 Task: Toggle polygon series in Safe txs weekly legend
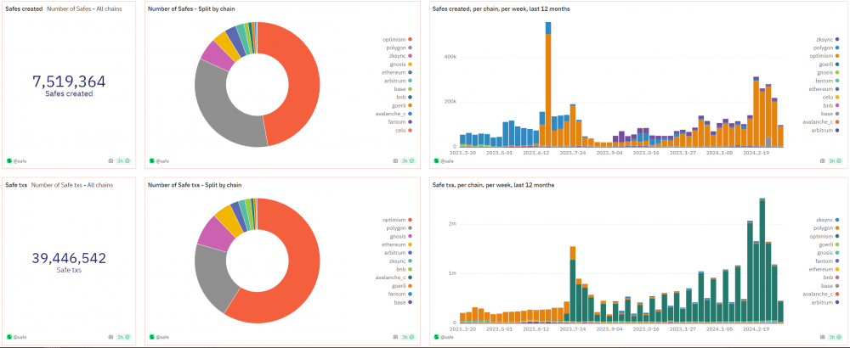pyautogui.click(x=826, y=227)
